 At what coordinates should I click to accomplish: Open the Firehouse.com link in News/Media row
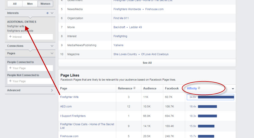(154, 9)
